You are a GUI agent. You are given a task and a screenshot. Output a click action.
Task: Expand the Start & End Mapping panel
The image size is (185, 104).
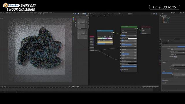coord(166,79)
